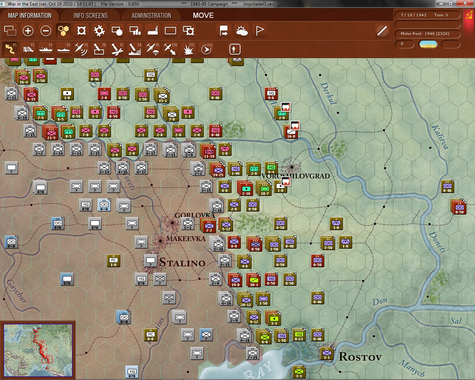Select the F6 bomb-over-box mode
The height and width of the screenshot is (380, 475).
[x=99, y=49]
